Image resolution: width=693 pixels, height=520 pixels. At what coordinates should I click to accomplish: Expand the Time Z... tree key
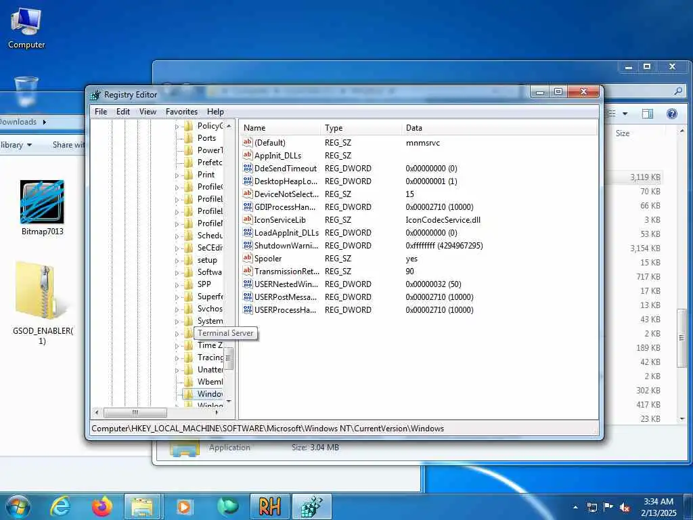[x=177, y=346]
